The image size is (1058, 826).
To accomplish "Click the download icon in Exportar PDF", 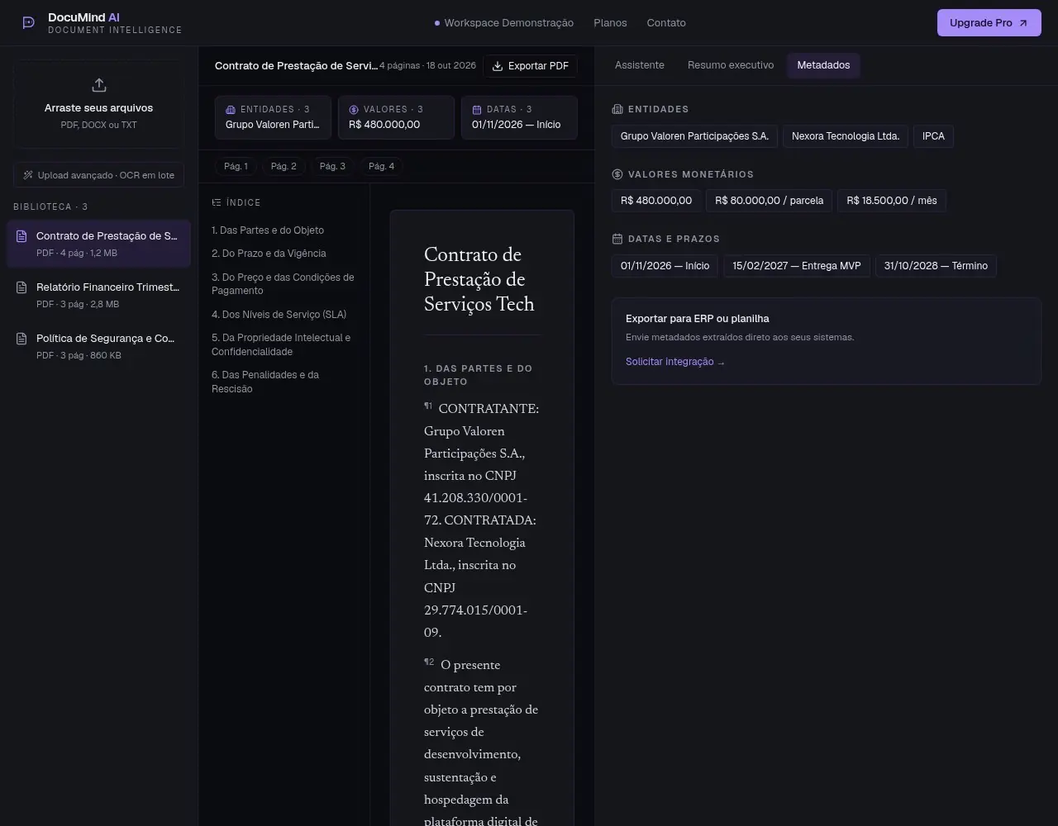I will (498, 66).
